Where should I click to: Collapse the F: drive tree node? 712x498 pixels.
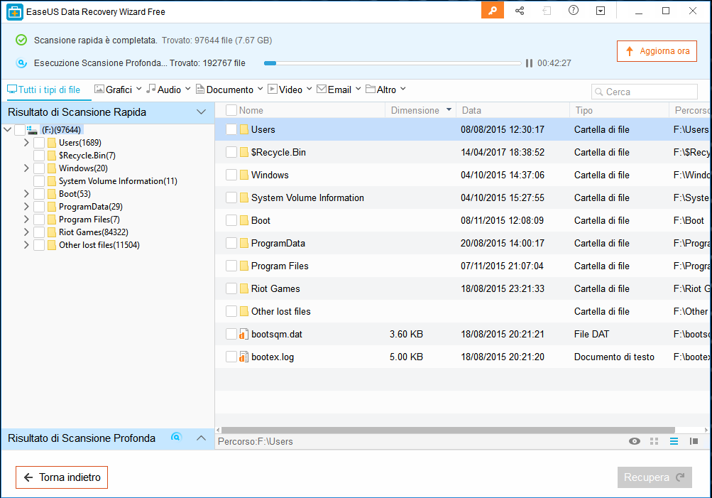click(x=7, y=130)
